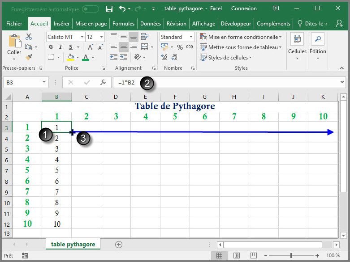Increase font size icon
The image size is (350, 262).
pos(91,47)
